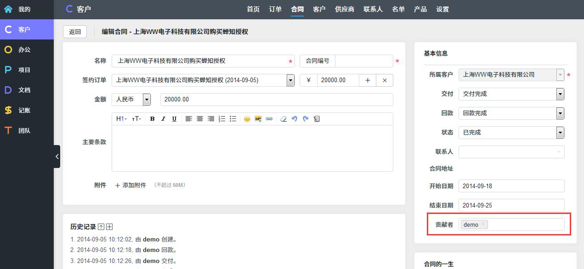Insert an emoticon with the smiley icon
584x269 pixels.
(x=247, y=119)
